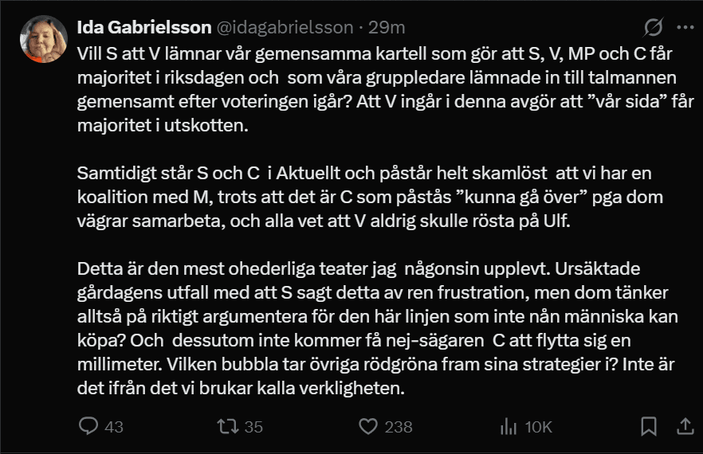The width and height of the screenshot is (703, 454).
Task: Open the three-dot more options menu
Action: pyautogui.click(x=685, y=27)
